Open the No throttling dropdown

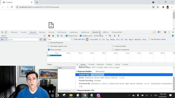click(x=100, y=36)
